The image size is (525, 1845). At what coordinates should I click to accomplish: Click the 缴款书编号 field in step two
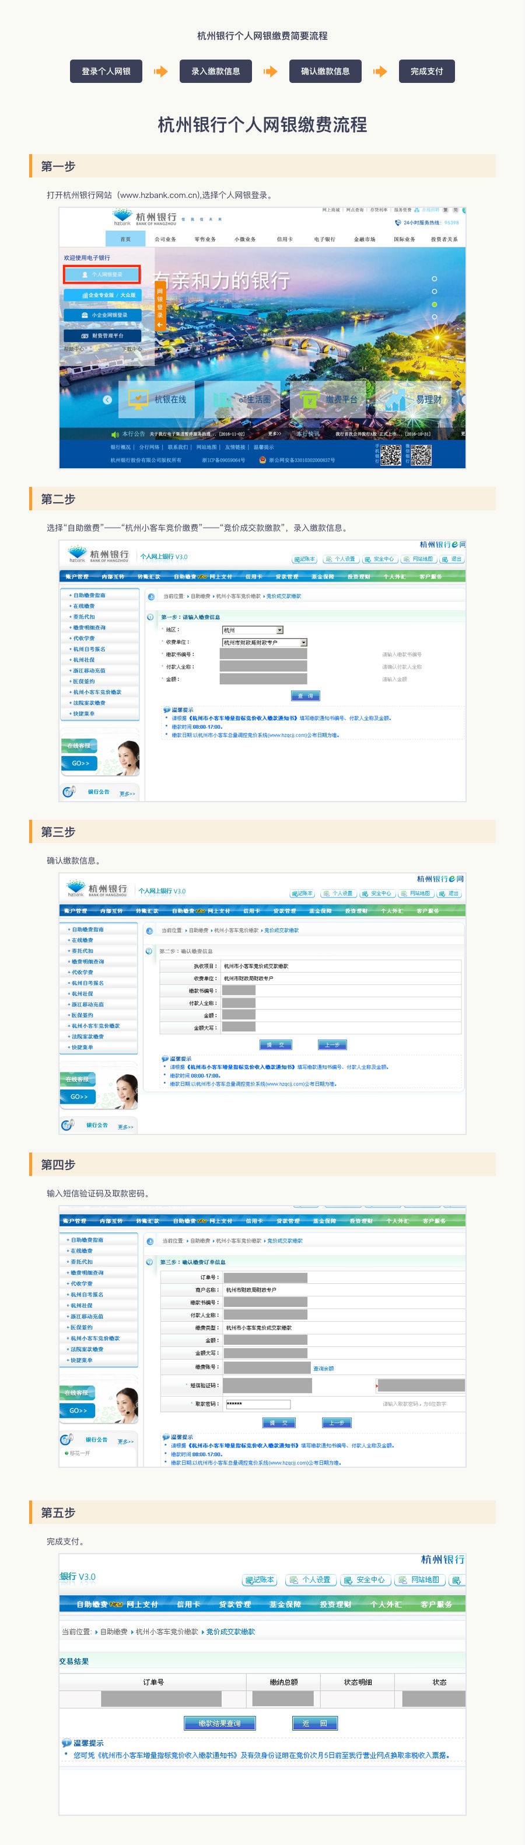(x=263, y=655)
